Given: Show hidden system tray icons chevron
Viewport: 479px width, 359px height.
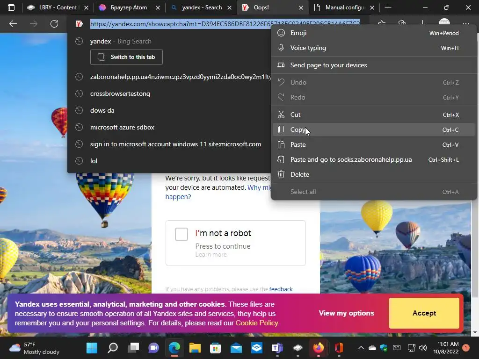Looking at the screenshot, I should [361, 348].
